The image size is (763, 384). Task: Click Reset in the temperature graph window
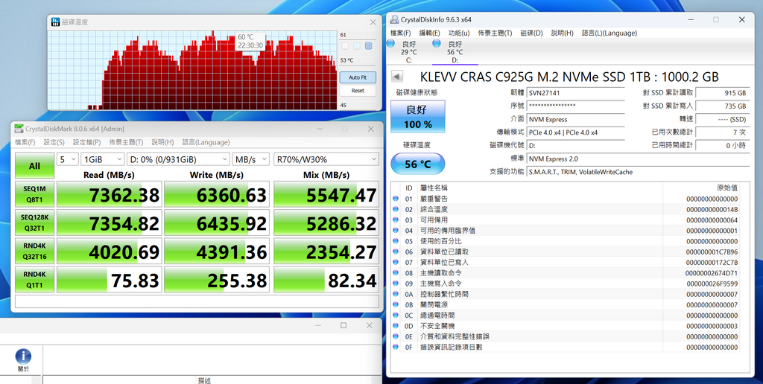(x=358, y=90)
